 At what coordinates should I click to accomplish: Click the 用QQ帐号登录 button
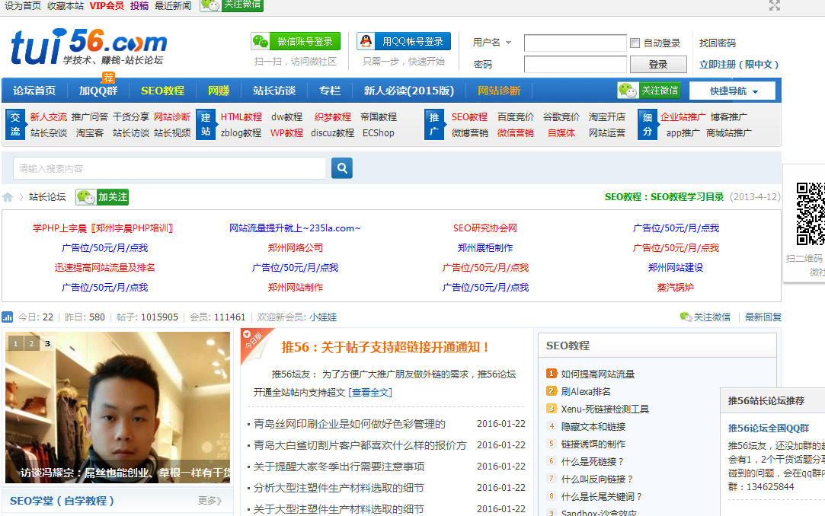click(x=404, y=41)
